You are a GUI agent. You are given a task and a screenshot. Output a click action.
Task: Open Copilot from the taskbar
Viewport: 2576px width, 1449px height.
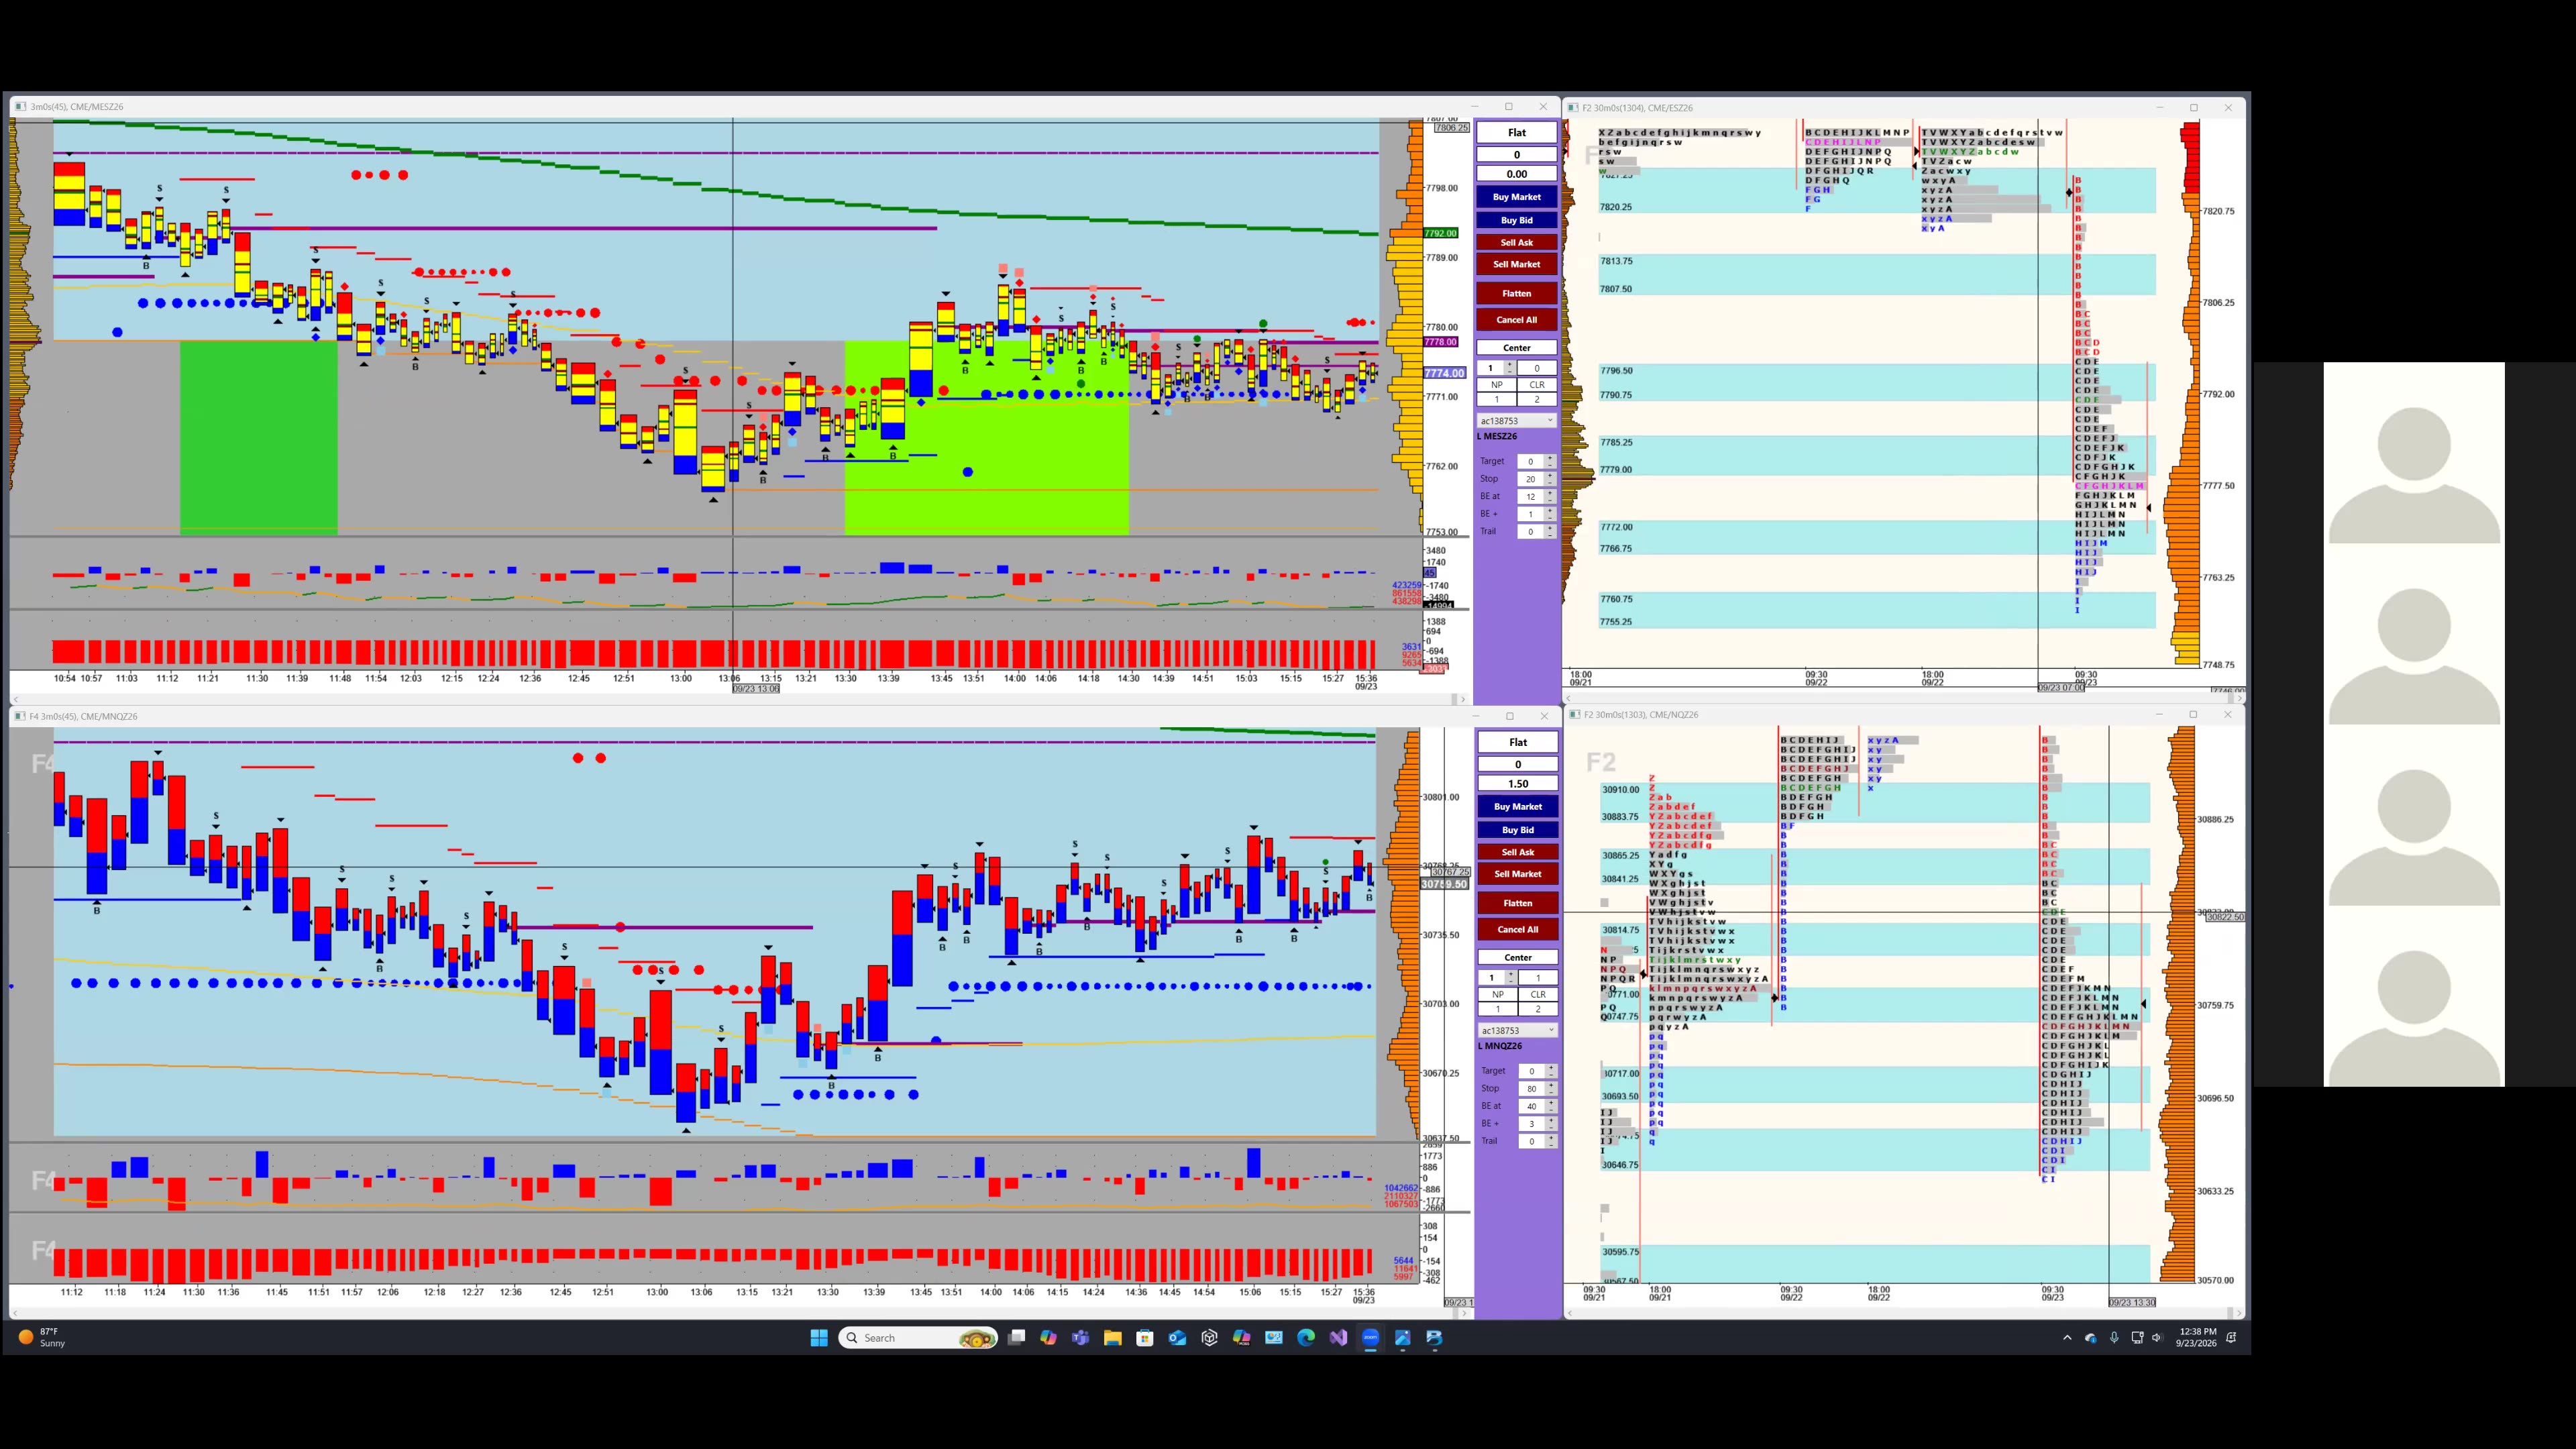(1049, 1338)
